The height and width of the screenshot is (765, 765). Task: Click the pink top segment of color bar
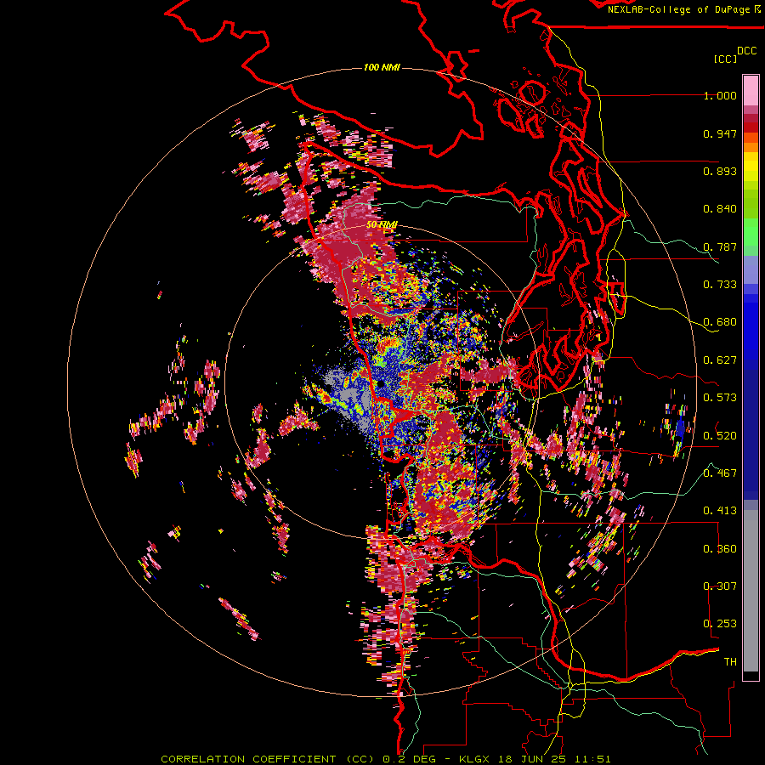(751, 90)
